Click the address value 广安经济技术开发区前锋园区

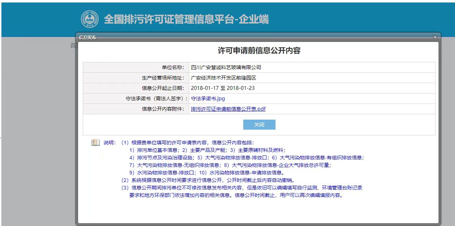pyautogui.click(x=224, y=78)
